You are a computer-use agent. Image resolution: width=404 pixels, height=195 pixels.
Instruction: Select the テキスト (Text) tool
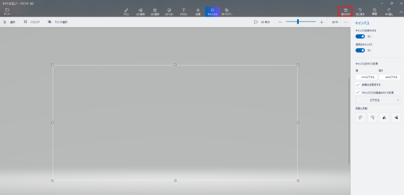(183, 12)
